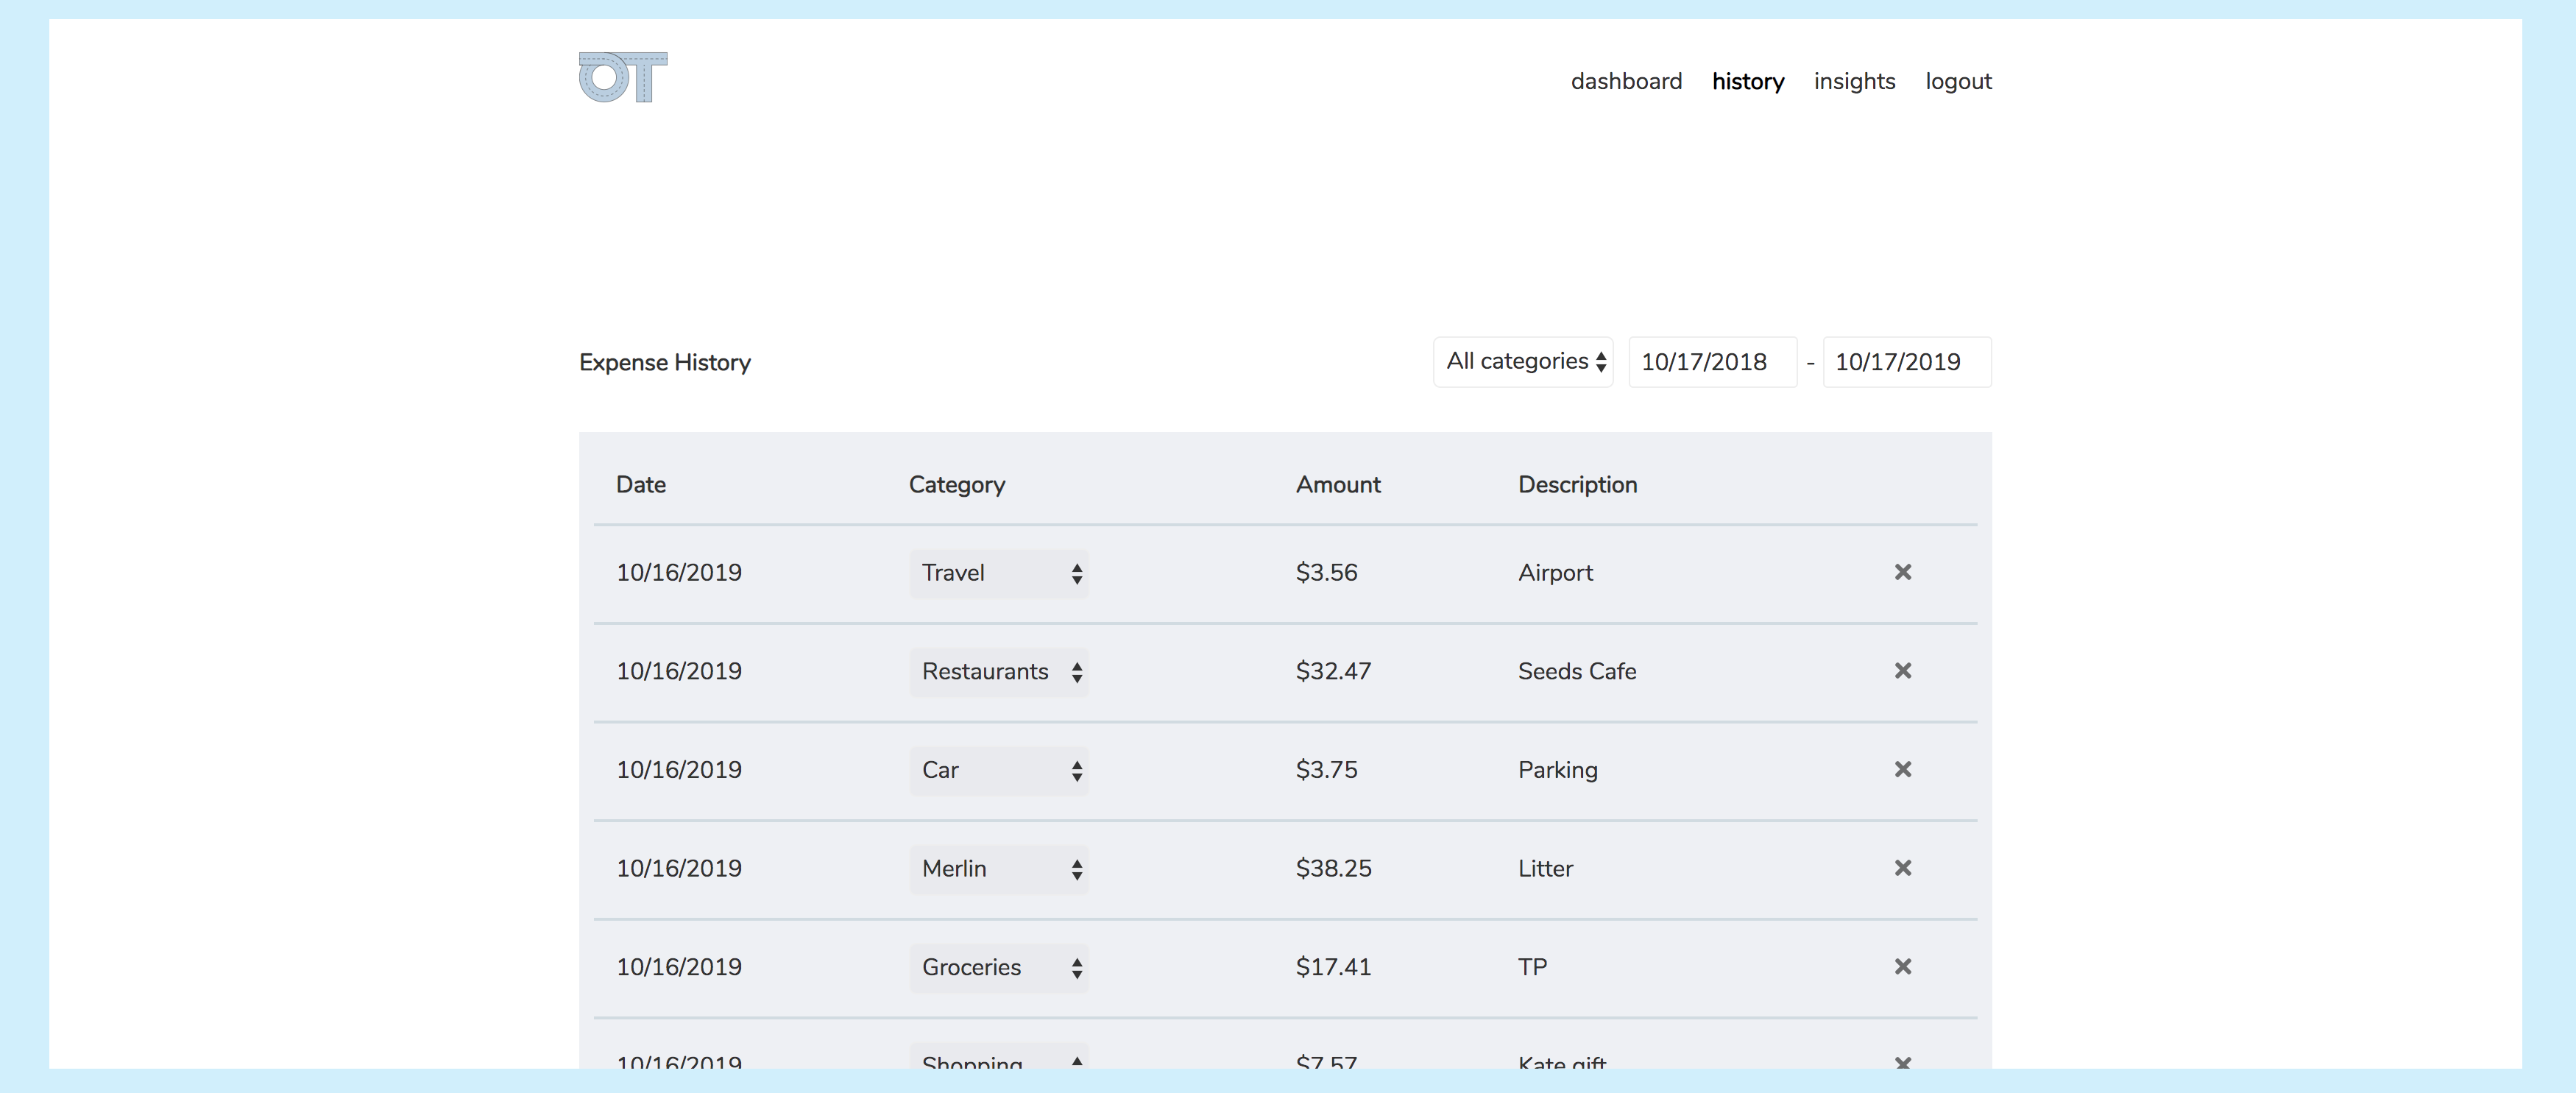Remove the TP groceries expense

(x=1902, y=966)
